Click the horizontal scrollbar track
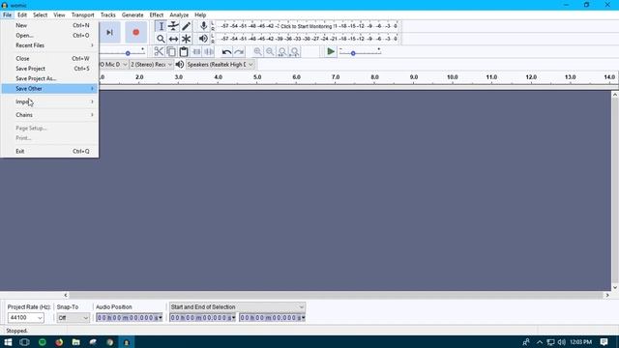Viewport: 619px width, 348px height. click(337, 295)
